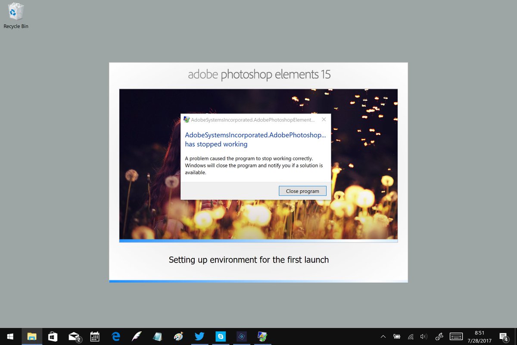
Task: Check the battery status icon
Action: click(397, 336)
